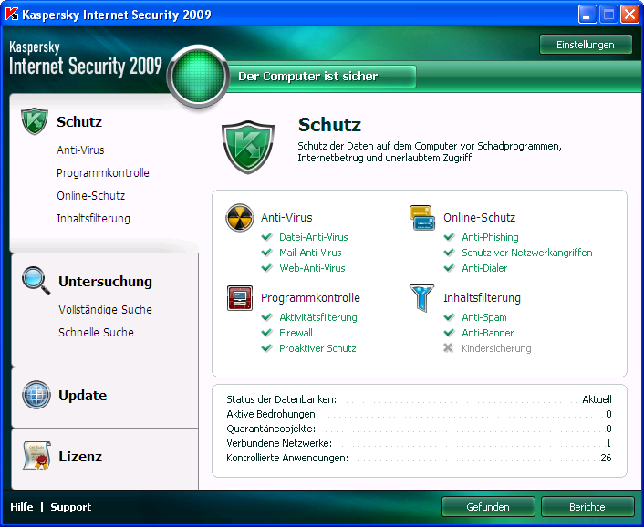The height and width of the screenshot is (527, 644).
Task: Click the checkmark beside Schutz vor Netzwerkangriffen
Action: pos(450,253)
